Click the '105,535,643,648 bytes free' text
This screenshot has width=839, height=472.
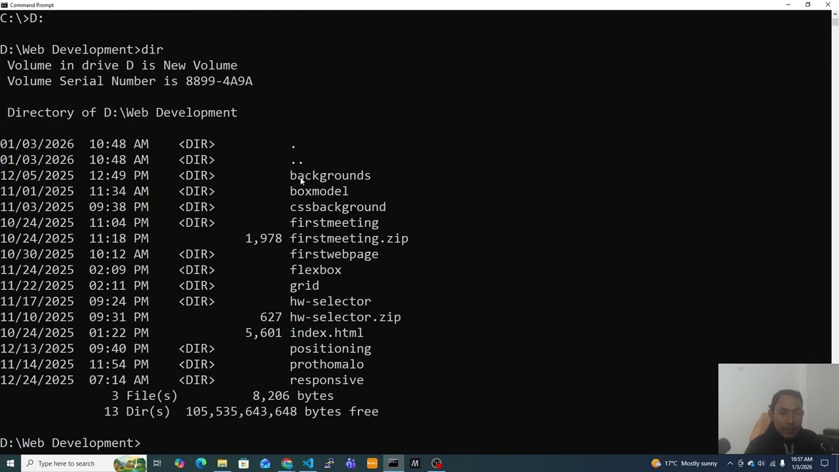[282, 412]
